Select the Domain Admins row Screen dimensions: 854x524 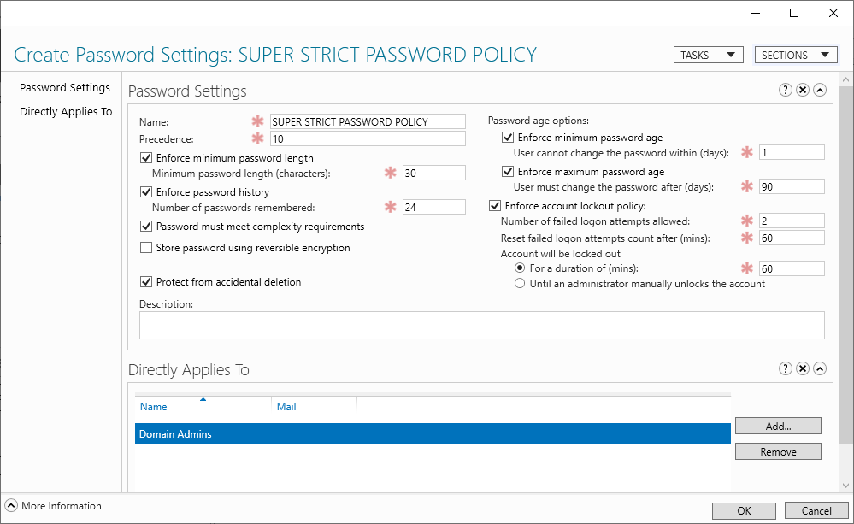(x=433, y=433)
